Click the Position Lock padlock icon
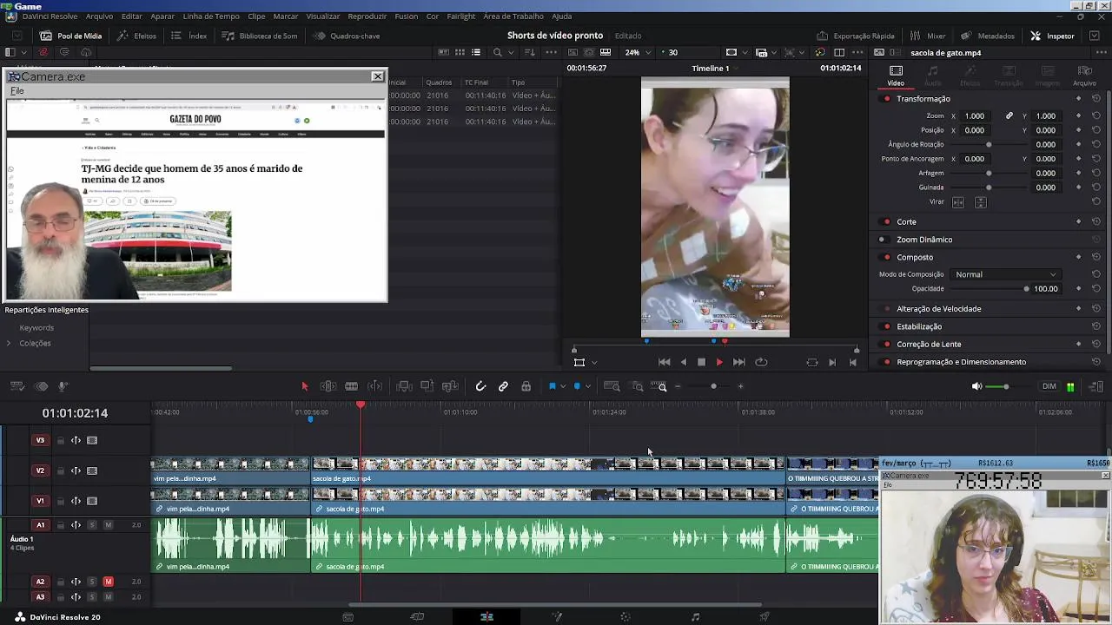The width and height of the screenshot is (1112, 625). pyautogui.click(x=526, y=386)
